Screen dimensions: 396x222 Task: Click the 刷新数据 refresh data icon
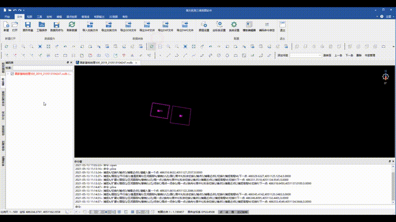[72, 25]
